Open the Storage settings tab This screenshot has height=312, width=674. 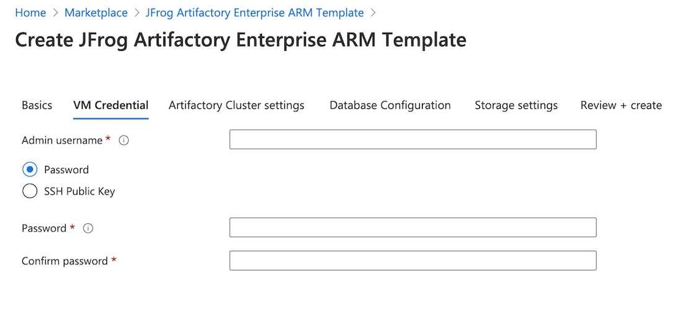click(x=516, y=105)
